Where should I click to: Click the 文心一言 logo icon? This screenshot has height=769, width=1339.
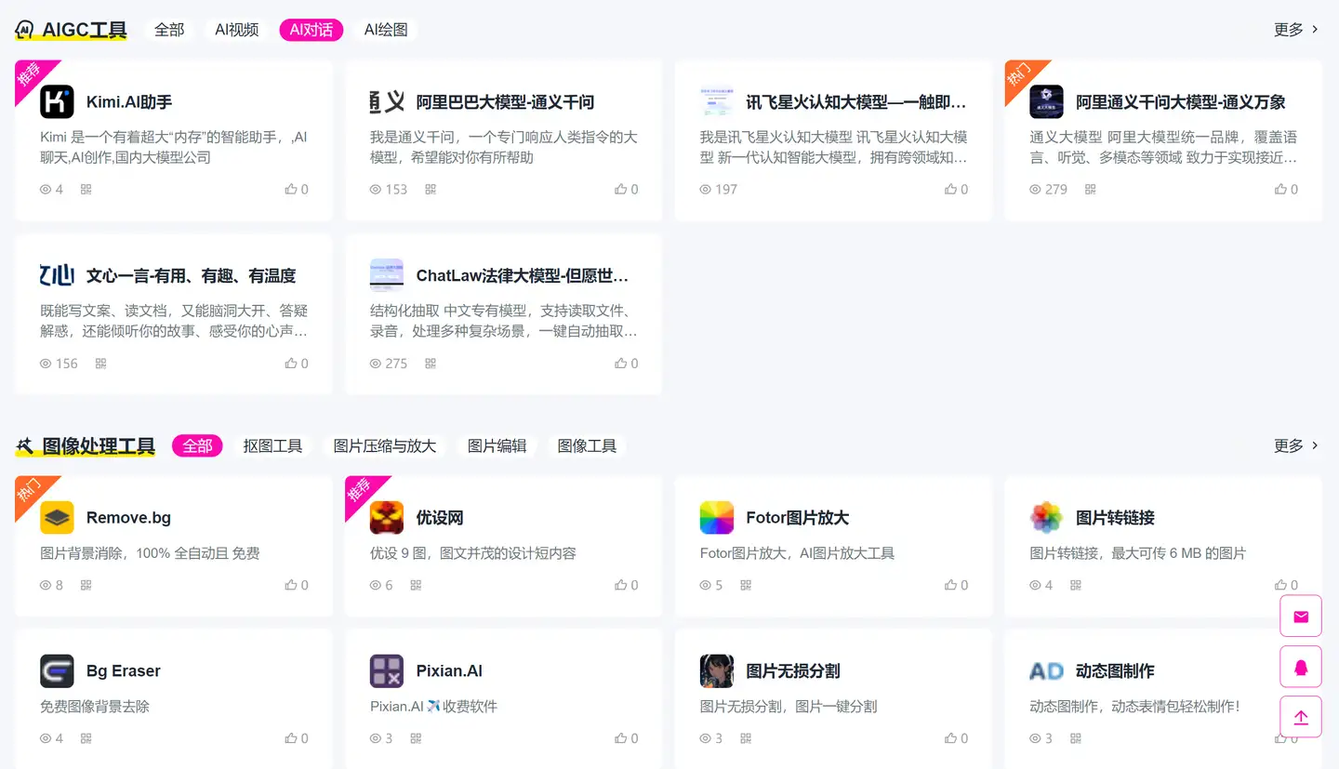click(57, 275)
